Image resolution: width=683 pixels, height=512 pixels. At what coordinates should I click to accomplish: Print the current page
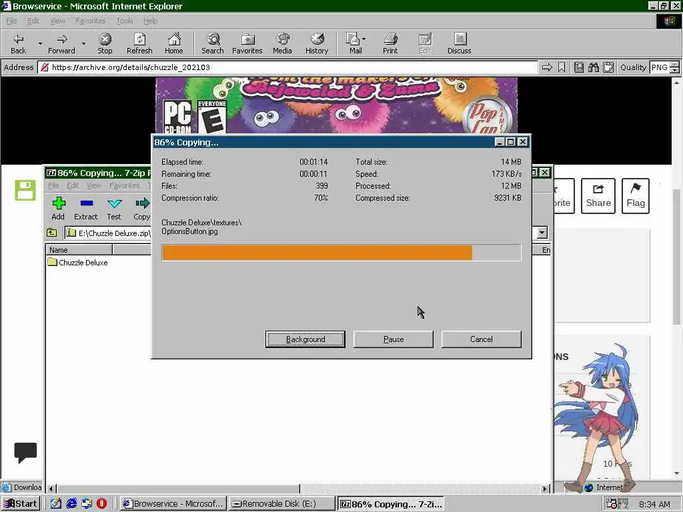click(x=390, y=43)
